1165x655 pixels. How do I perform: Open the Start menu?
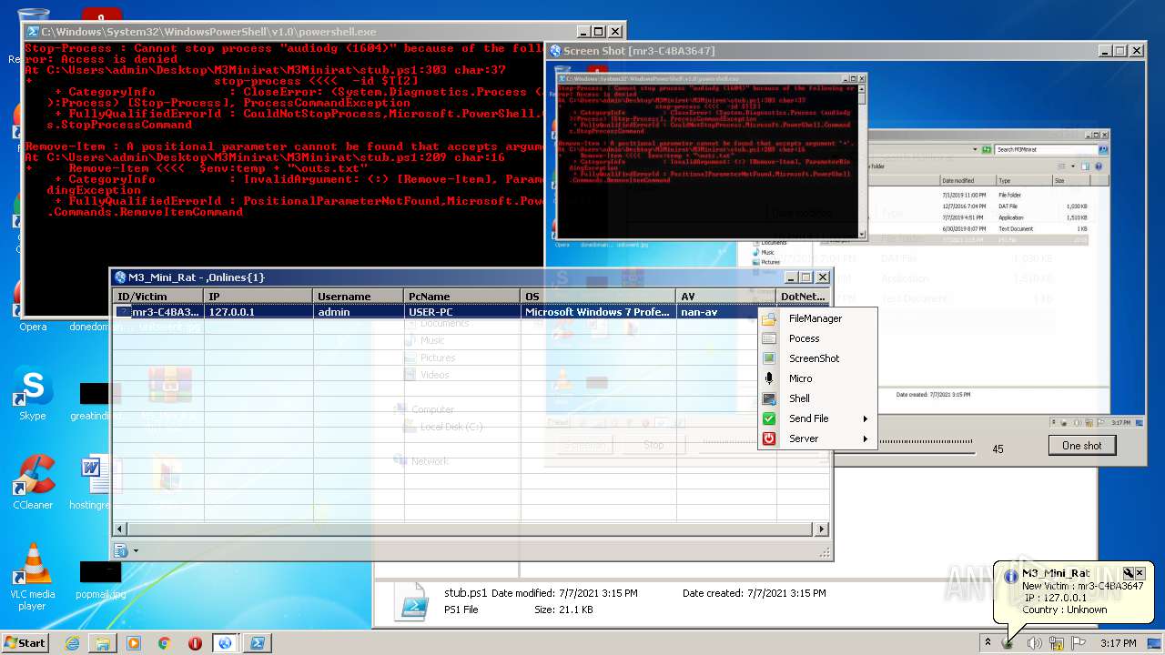(25, 642)
